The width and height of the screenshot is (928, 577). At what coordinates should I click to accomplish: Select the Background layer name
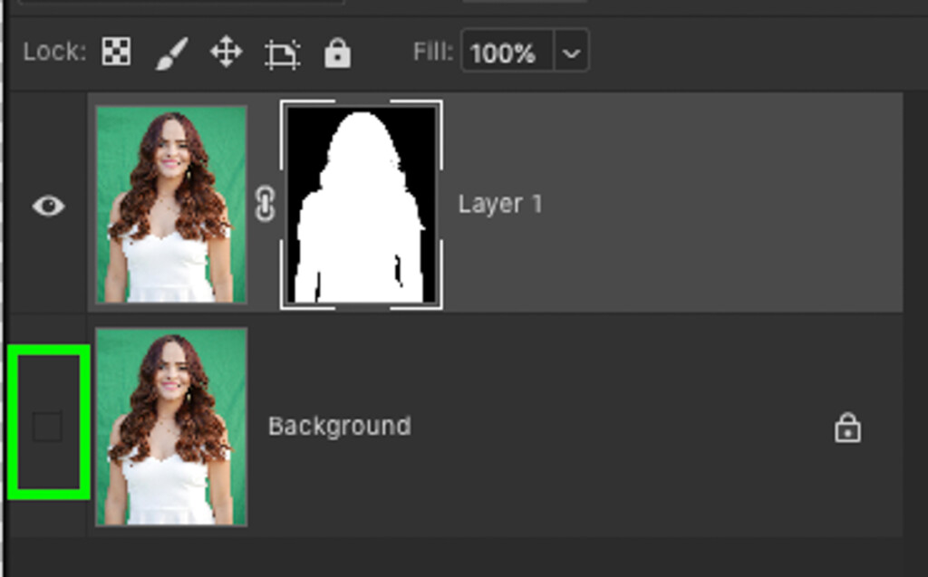340,426
